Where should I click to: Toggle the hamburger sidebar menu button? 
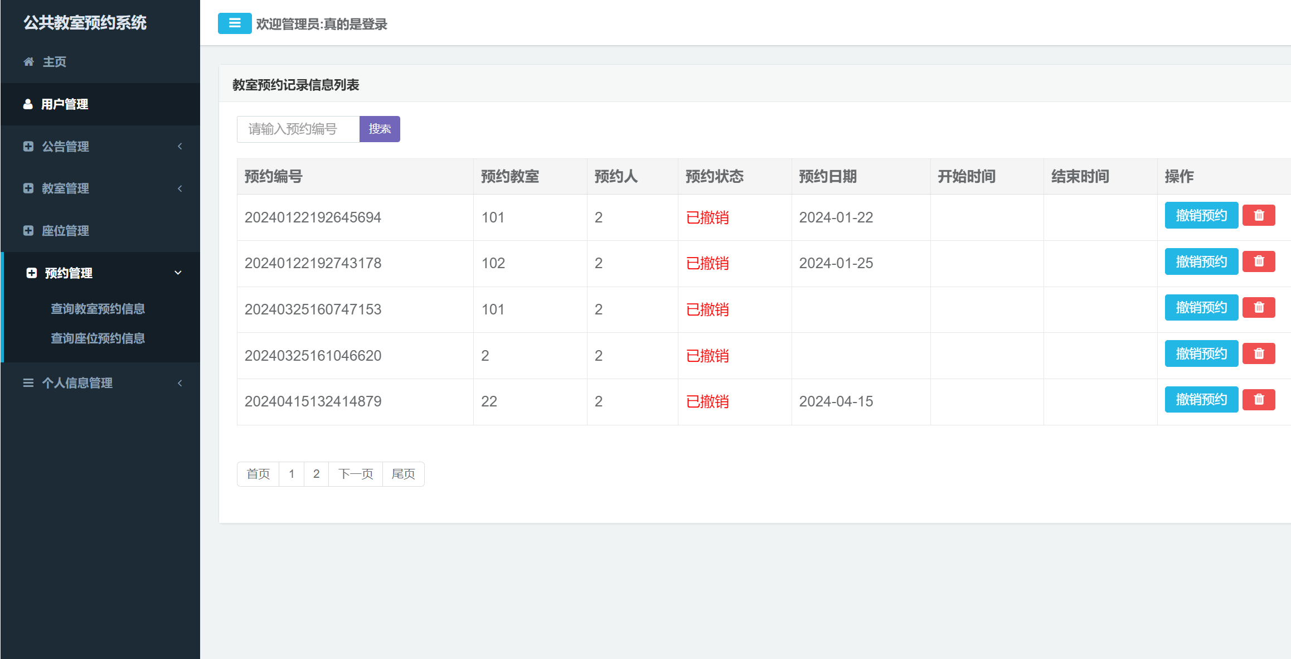pyautogui.click(x=234, y=23)
